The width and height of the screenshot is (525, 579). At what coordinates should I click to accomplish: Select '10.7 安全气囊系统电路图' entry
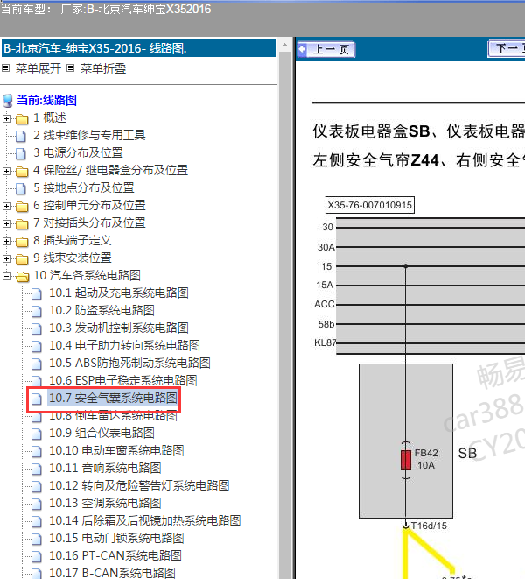[x=113, y=398]
